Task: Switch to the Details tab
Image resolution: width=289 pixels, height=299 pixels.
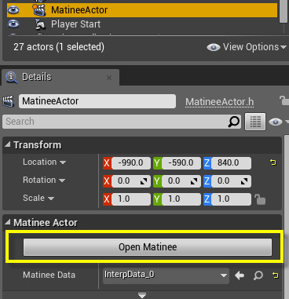Action: pyautogui.click(x=60, y=77)
